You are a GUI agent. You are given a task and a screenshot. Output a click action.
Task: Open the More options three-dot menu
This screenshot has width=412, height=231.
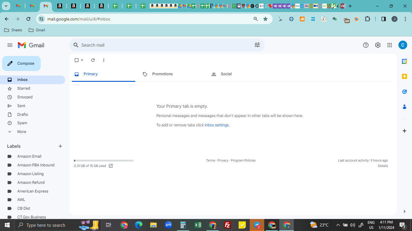click(x=104, y=60)
